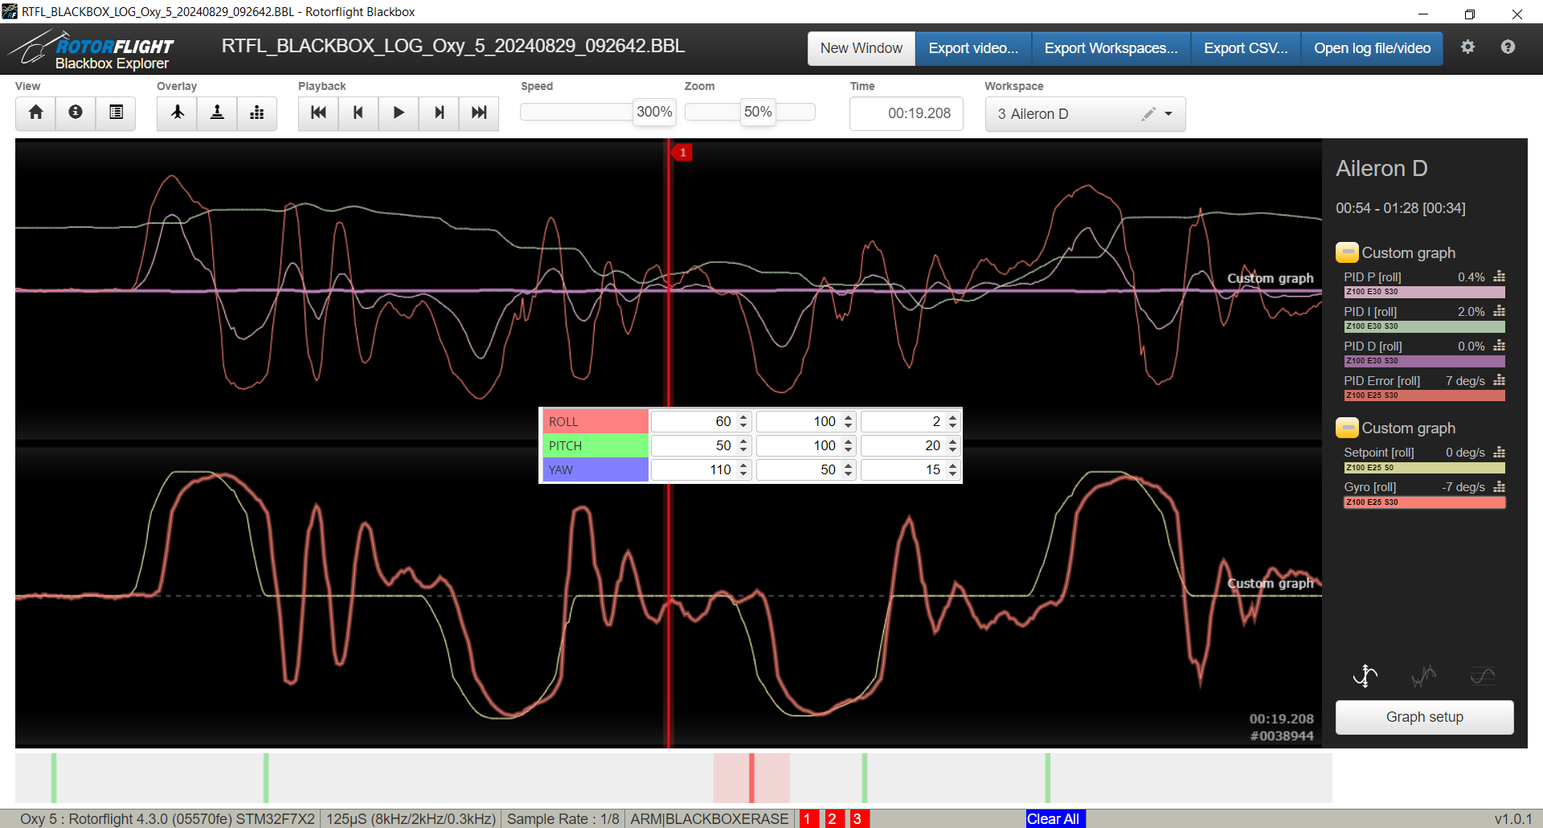
Task: Step forward one frame
Action: coord(439,113)
